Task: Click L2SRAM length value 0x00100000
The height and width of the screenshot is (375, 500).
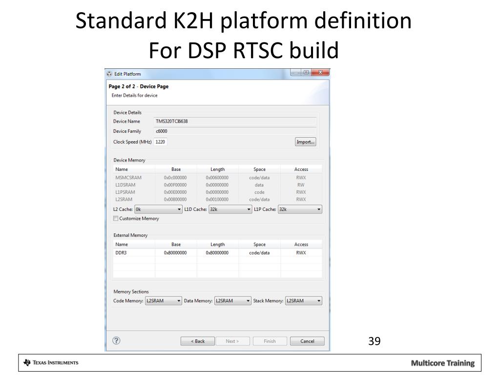Action: (x=217, y=200)
